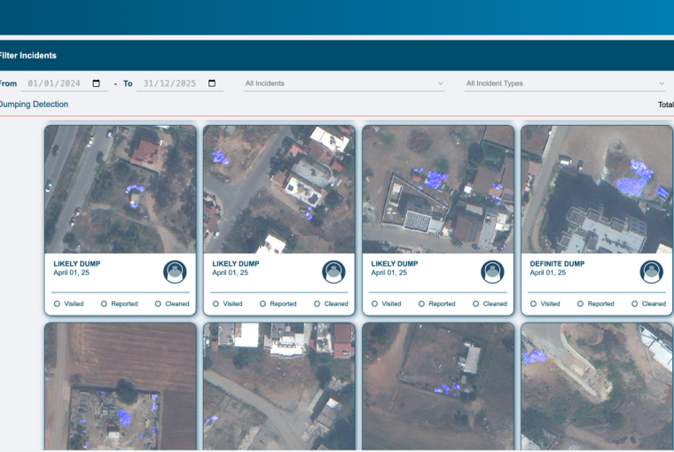The image size is (674, 452).
Task: Open calendar picker icon for To date
Action: coord(212,83)
